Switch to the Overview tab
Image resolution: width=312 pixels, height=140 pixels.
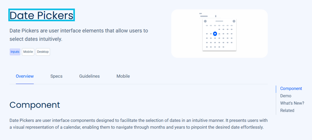pyautogui.click(x=25, y=76)
